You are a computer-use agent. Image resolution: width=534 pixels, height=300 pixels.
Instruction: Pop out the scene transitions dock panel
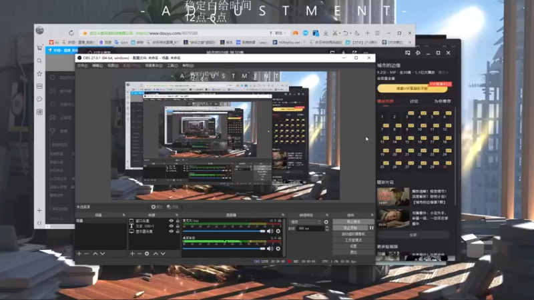coord(327,215)
